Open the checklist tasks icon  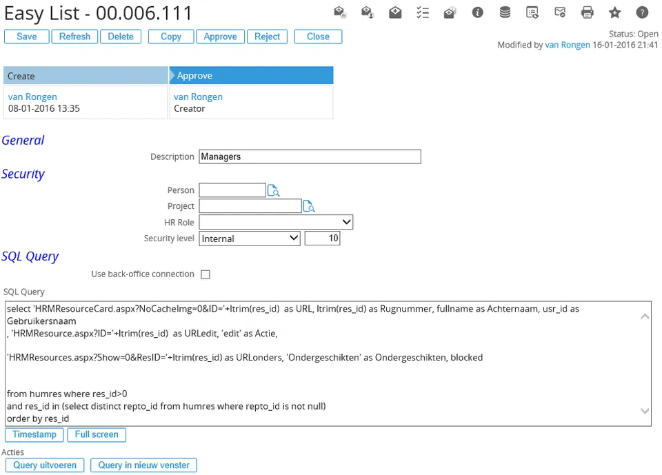[423, 12]
